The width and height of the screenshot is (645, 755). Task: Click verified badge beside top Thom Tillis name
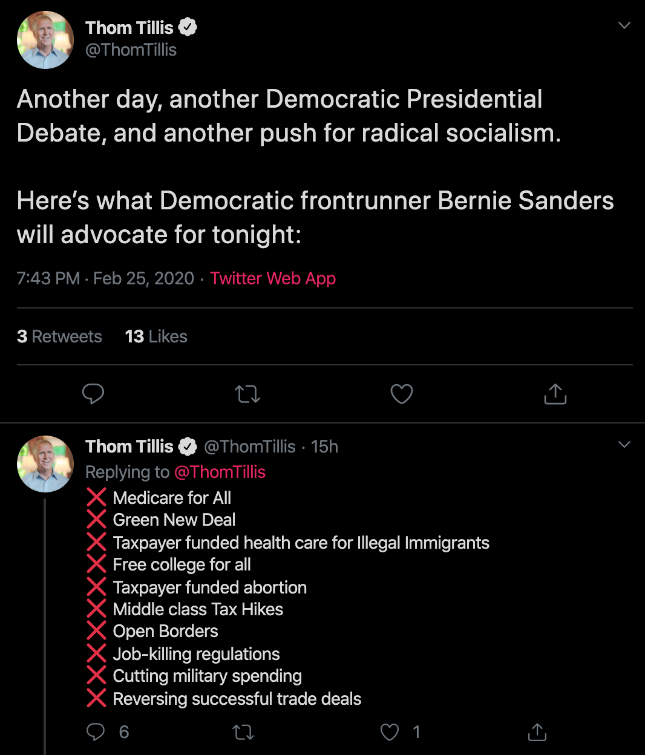(188, 27)
